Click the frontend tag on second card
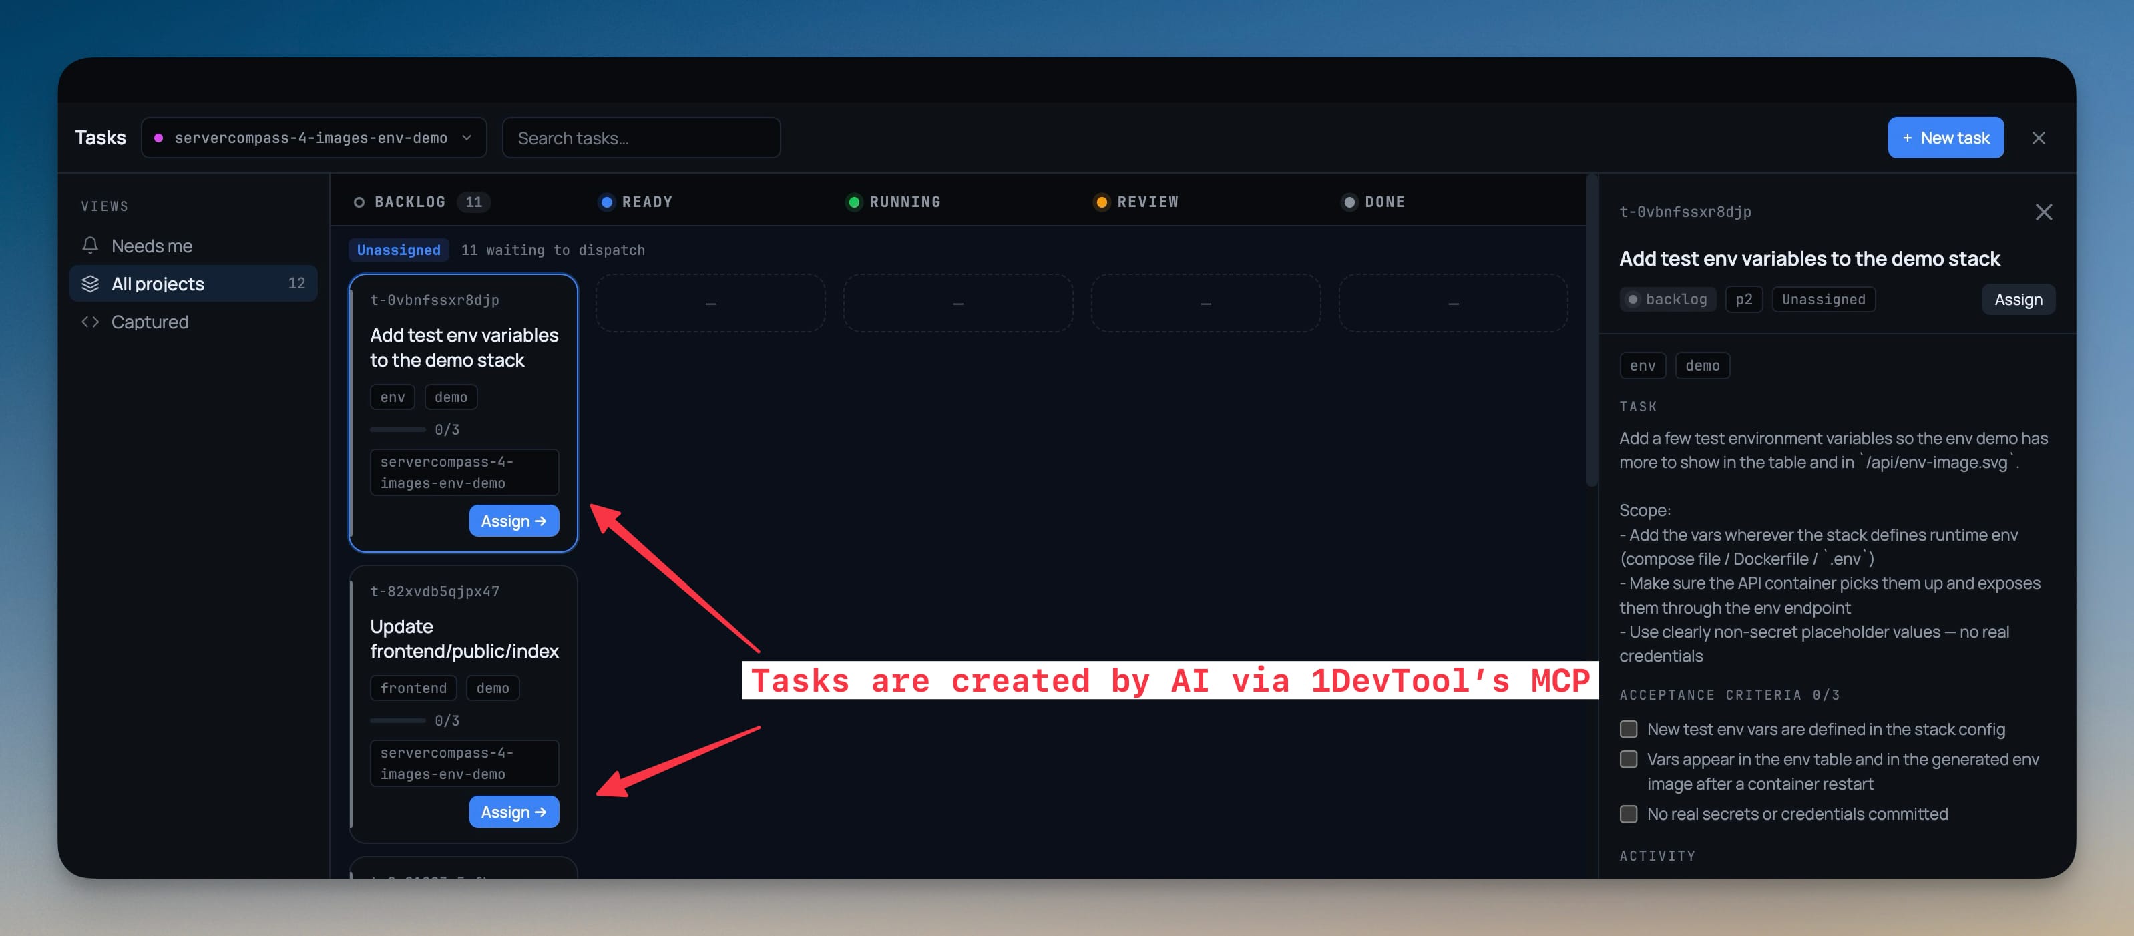 413,688
